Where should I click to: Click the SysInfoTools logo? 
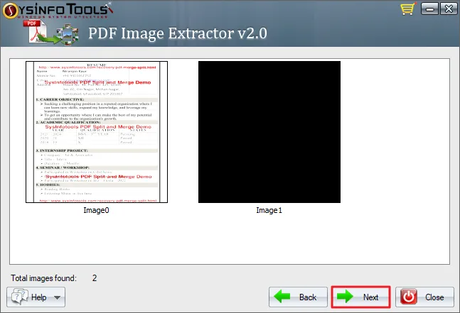tap(58, 10)
